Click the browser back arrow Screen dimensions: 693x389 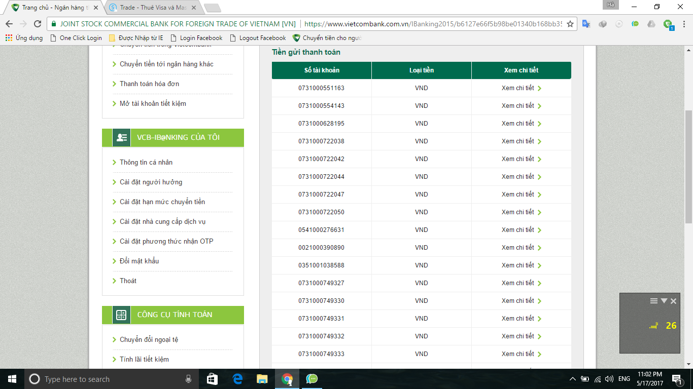click(9, 24)
